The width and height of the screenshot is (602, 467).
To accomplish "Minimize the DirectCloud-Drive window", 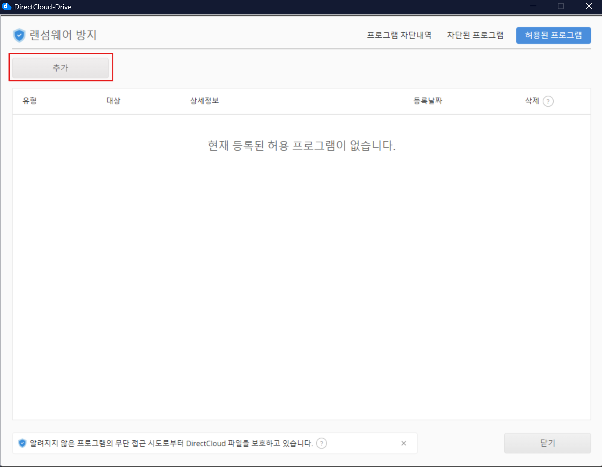I will (x=533, y=6).
